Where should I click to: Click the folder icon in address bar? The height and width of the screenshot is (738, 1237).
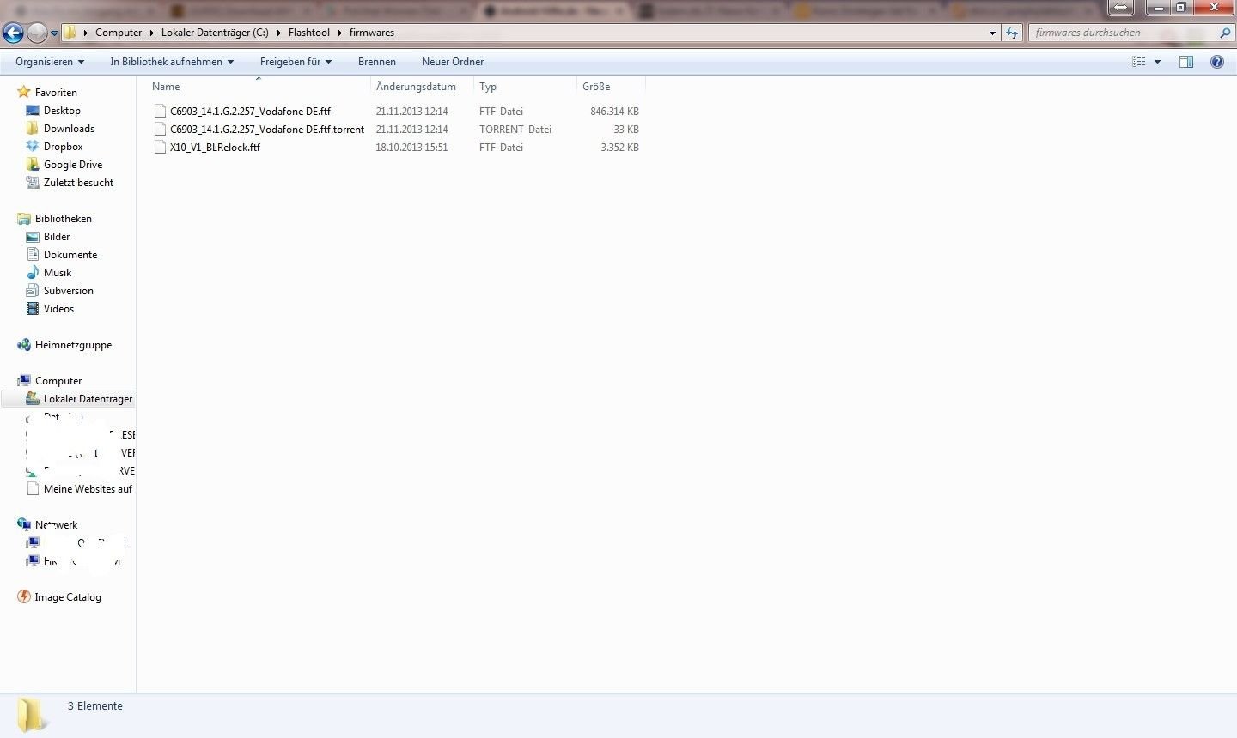click(70, 33)
